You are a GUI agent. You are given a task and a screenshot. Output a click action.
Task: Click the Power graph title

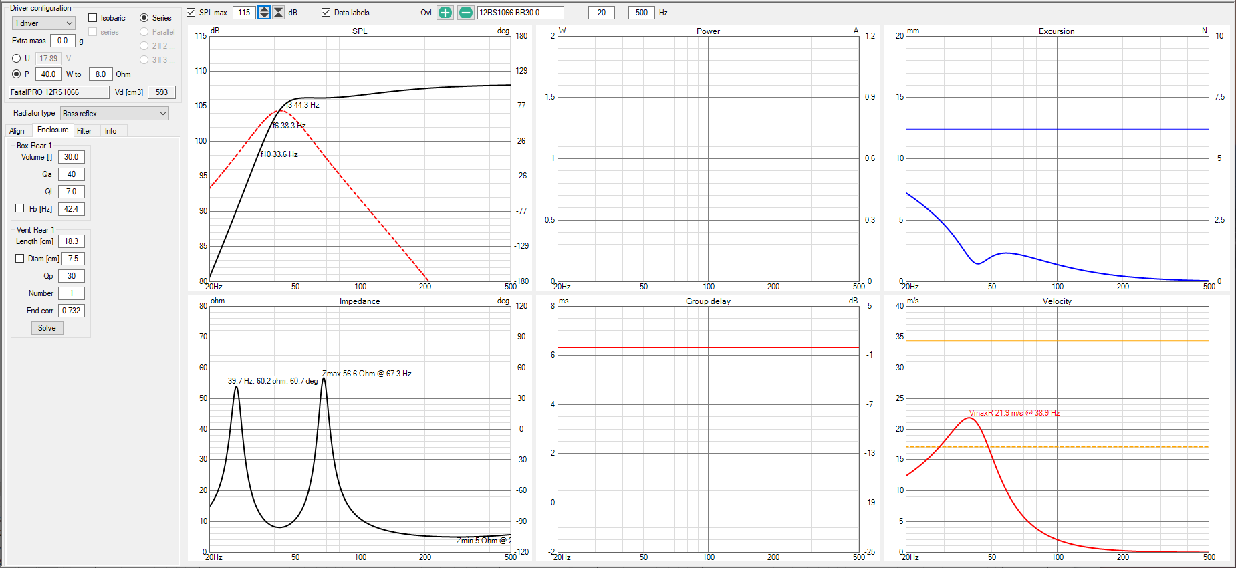click(709, 31)
